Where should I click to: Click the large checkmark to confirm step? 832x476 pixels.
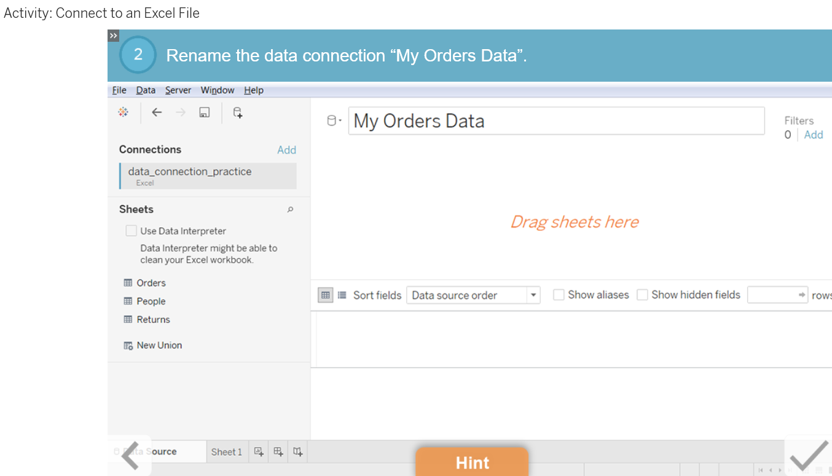pyautogui.click(x=809, y=456)
